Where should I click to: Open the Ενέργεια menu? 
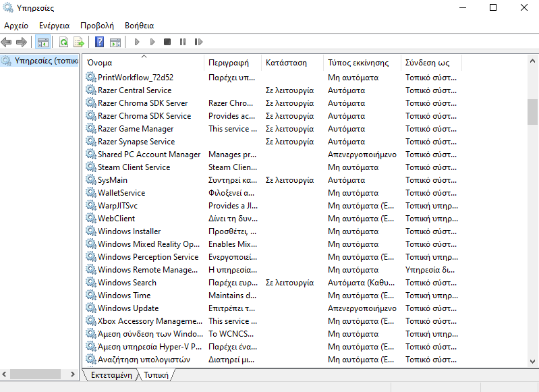[54, 26]
